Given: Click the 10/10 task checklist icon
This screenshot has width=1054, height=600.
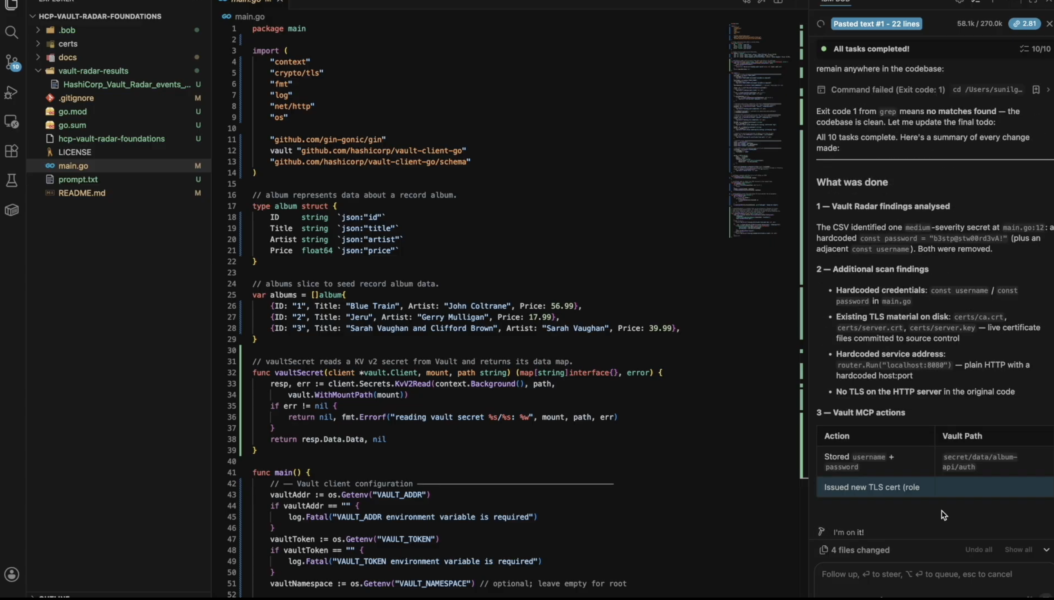Looking at the screenshot, I should pyautogui.click(x=1024, y=49).
